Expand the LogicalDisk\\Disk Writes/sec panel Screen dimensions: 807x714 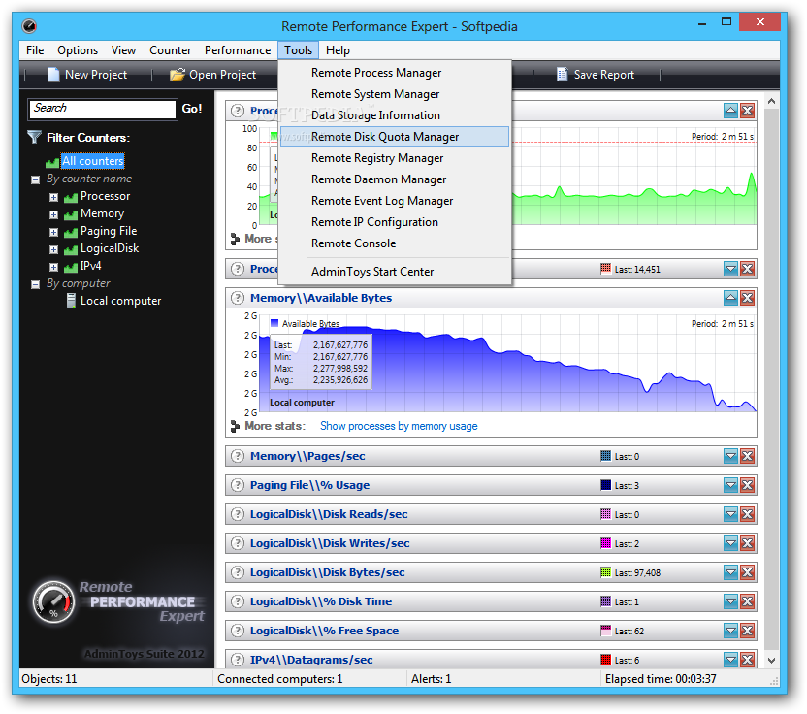(x=730, y=543)
